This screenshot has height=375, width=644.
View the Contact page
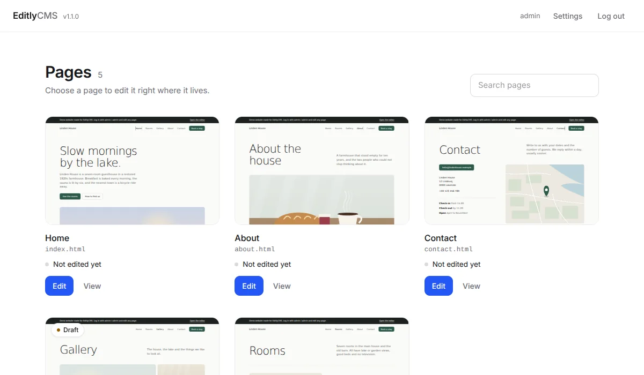(471, 286)
